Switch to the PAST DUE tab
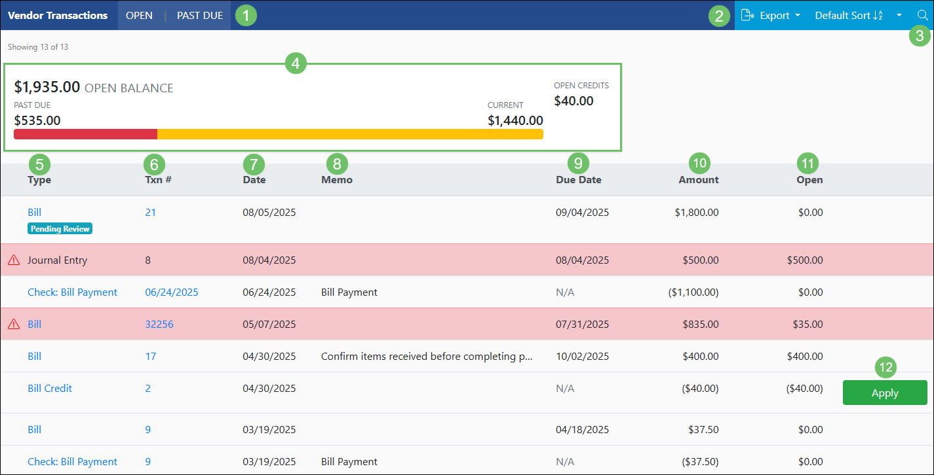This screenshot has width=934, height=475. (x=199, y=15)
